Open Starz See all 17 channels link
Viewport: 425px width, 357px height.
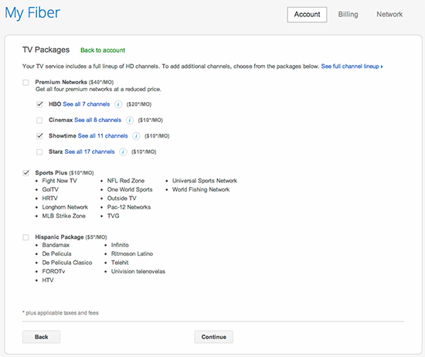tap(90, 151)
